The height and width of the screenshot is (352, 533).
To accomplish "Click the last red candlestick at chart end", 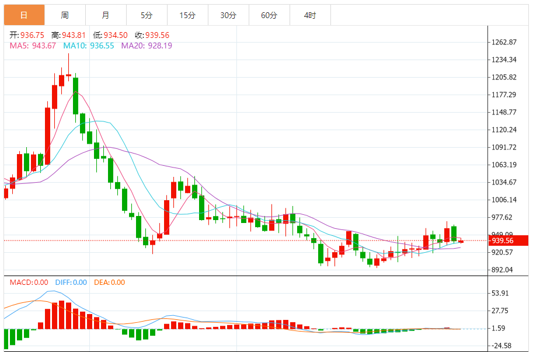I will [x=461, y=242].
